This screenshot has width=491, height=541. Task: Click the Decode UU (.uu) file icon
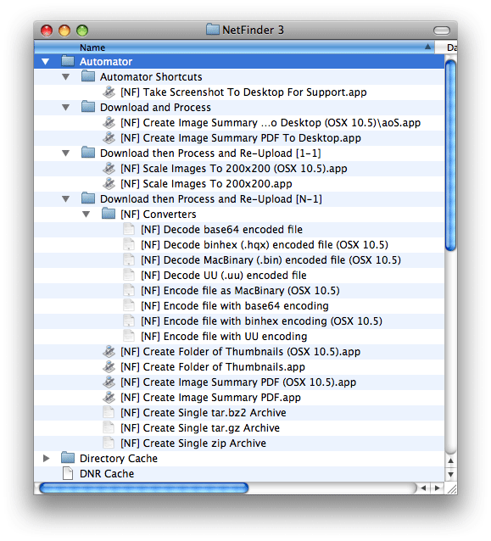point(129,275)
